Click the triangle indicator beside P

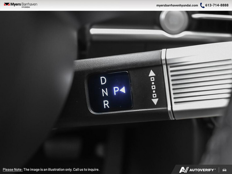point(122,90)
